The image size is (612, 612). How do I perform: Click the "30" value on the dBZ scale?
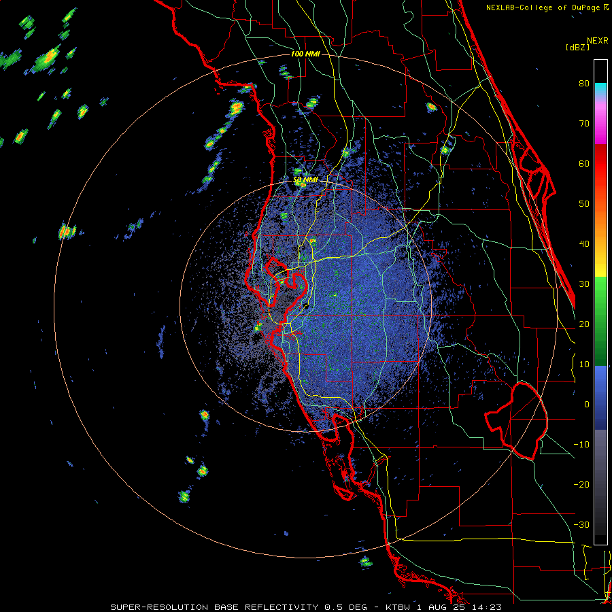point(584,284)
